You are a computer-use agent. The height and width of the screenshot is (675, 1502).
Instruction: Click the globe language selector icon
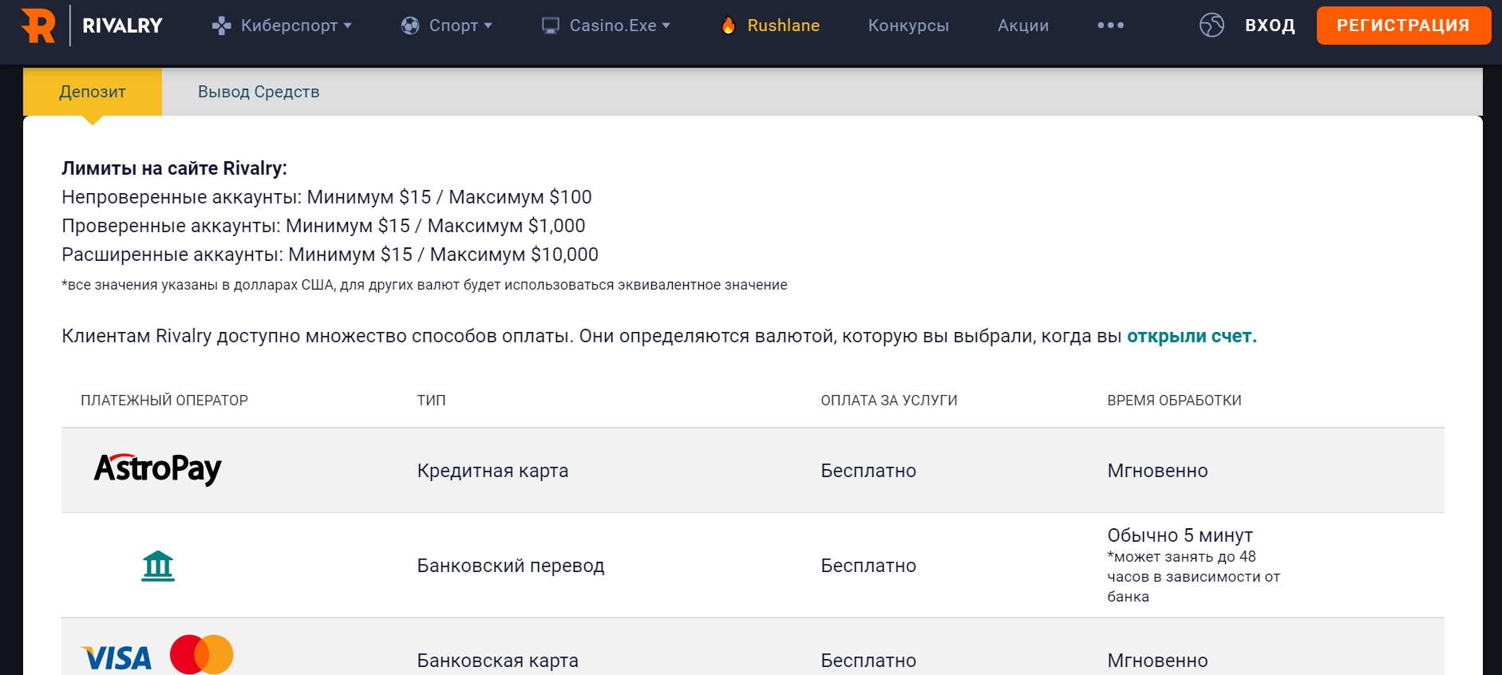pyautogui.click(x=1211, y=26)
